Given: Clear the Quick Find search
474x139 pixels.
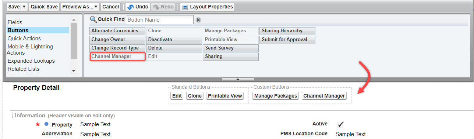Looking at the screenshot, I should [x=198, y=20].
